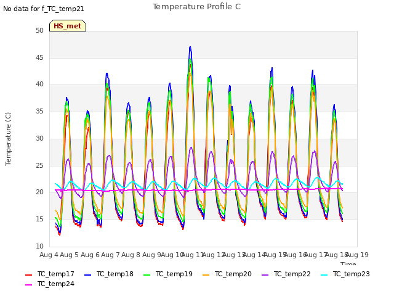
Task: Click the y-axis label 45
Action: tap(39, 57)
